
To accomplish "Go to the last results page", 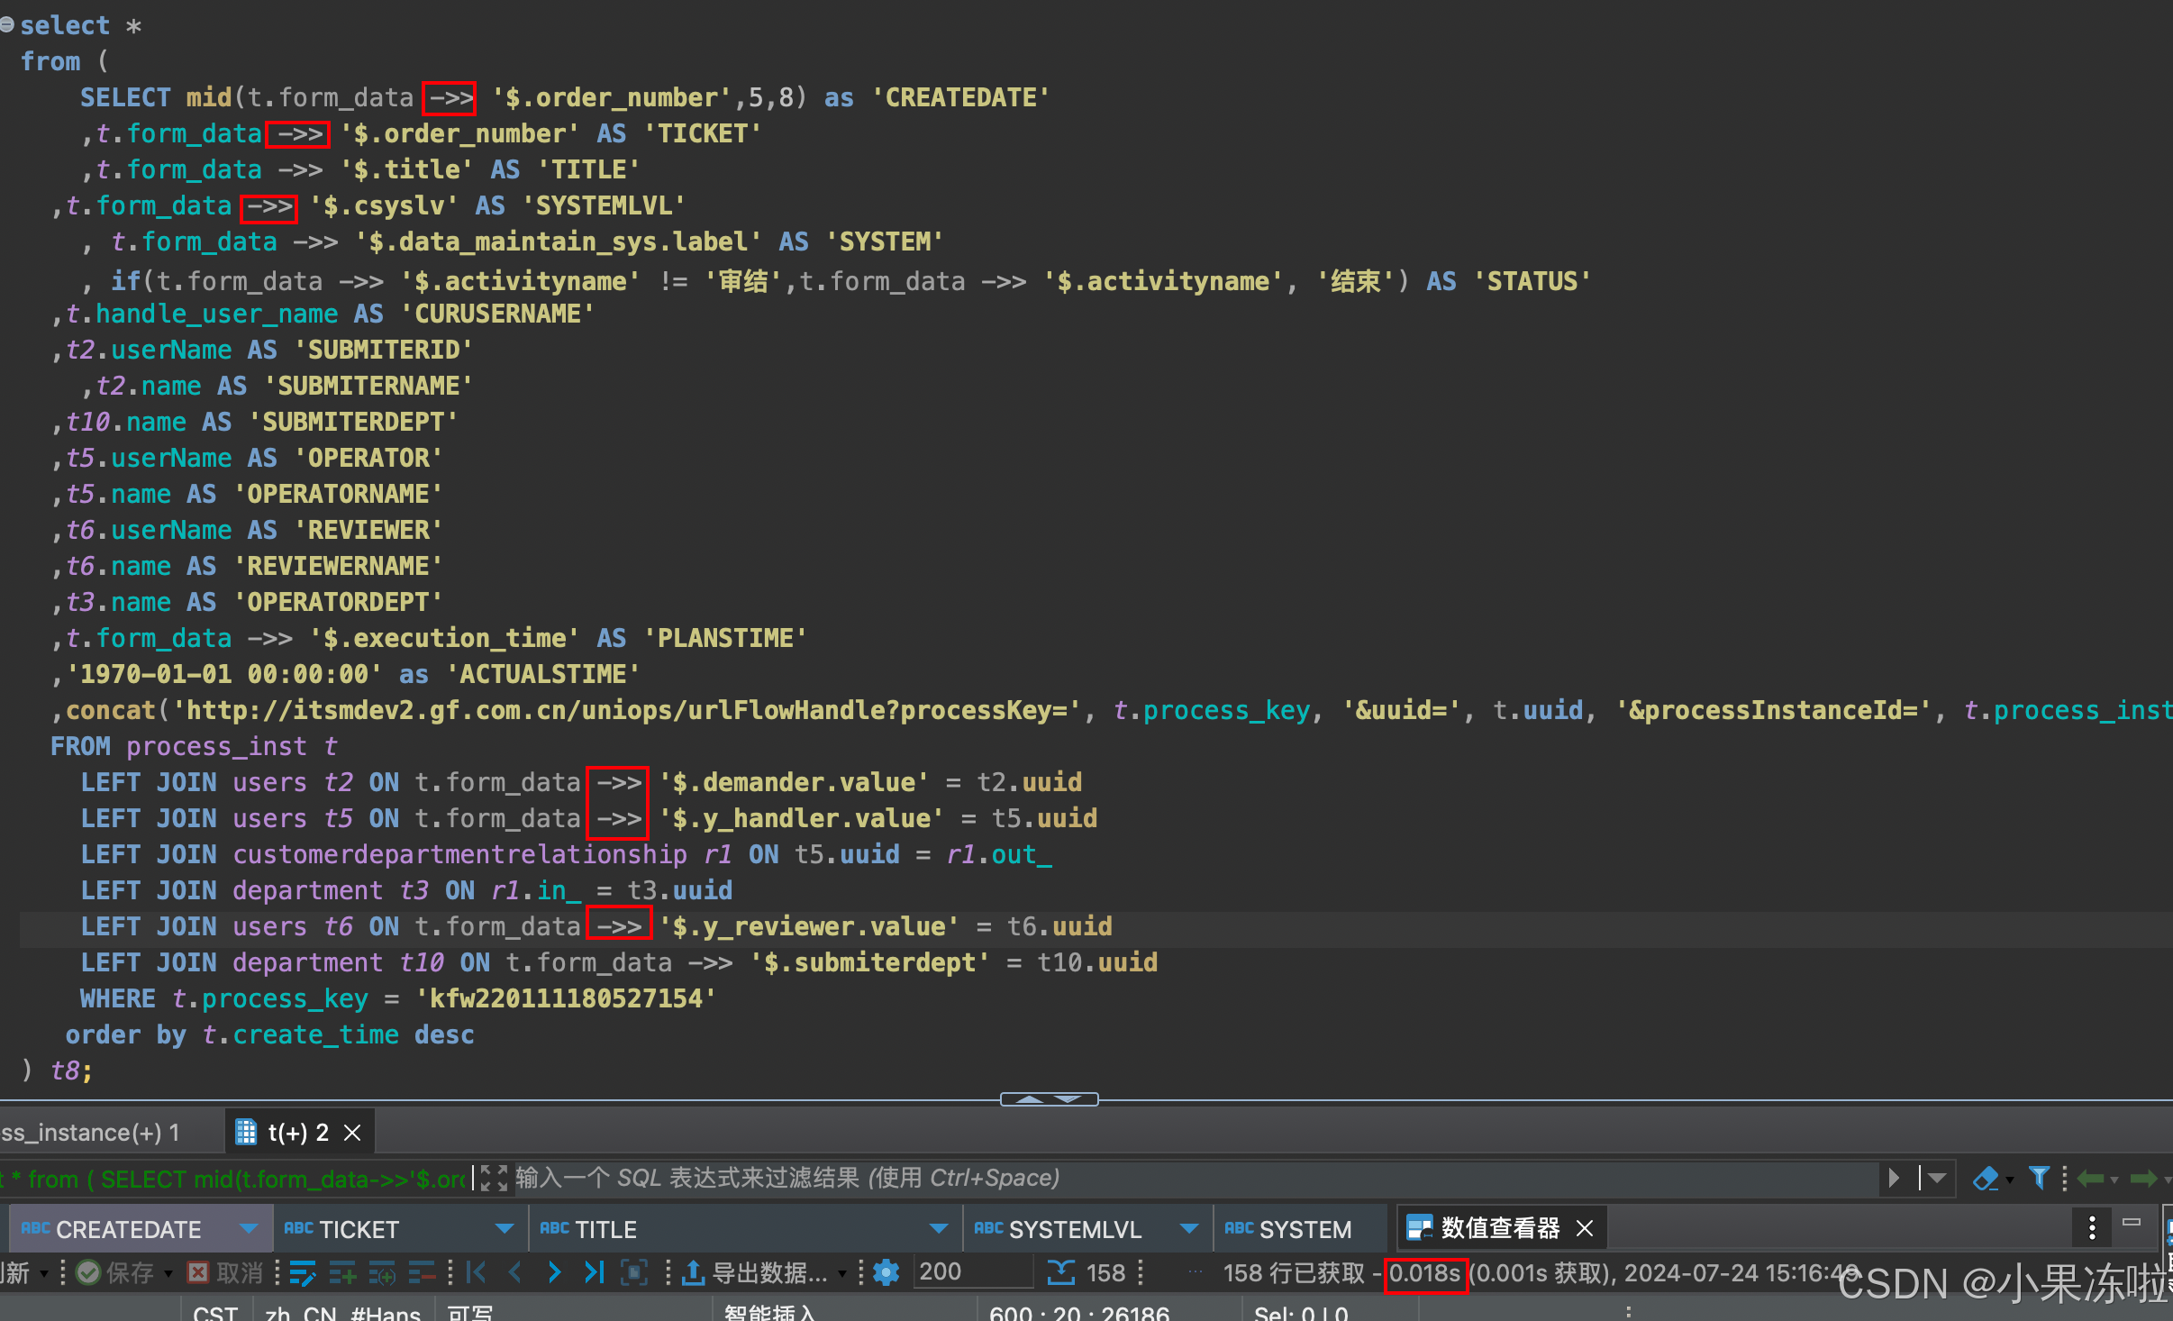I will [x=594, y=1272].
